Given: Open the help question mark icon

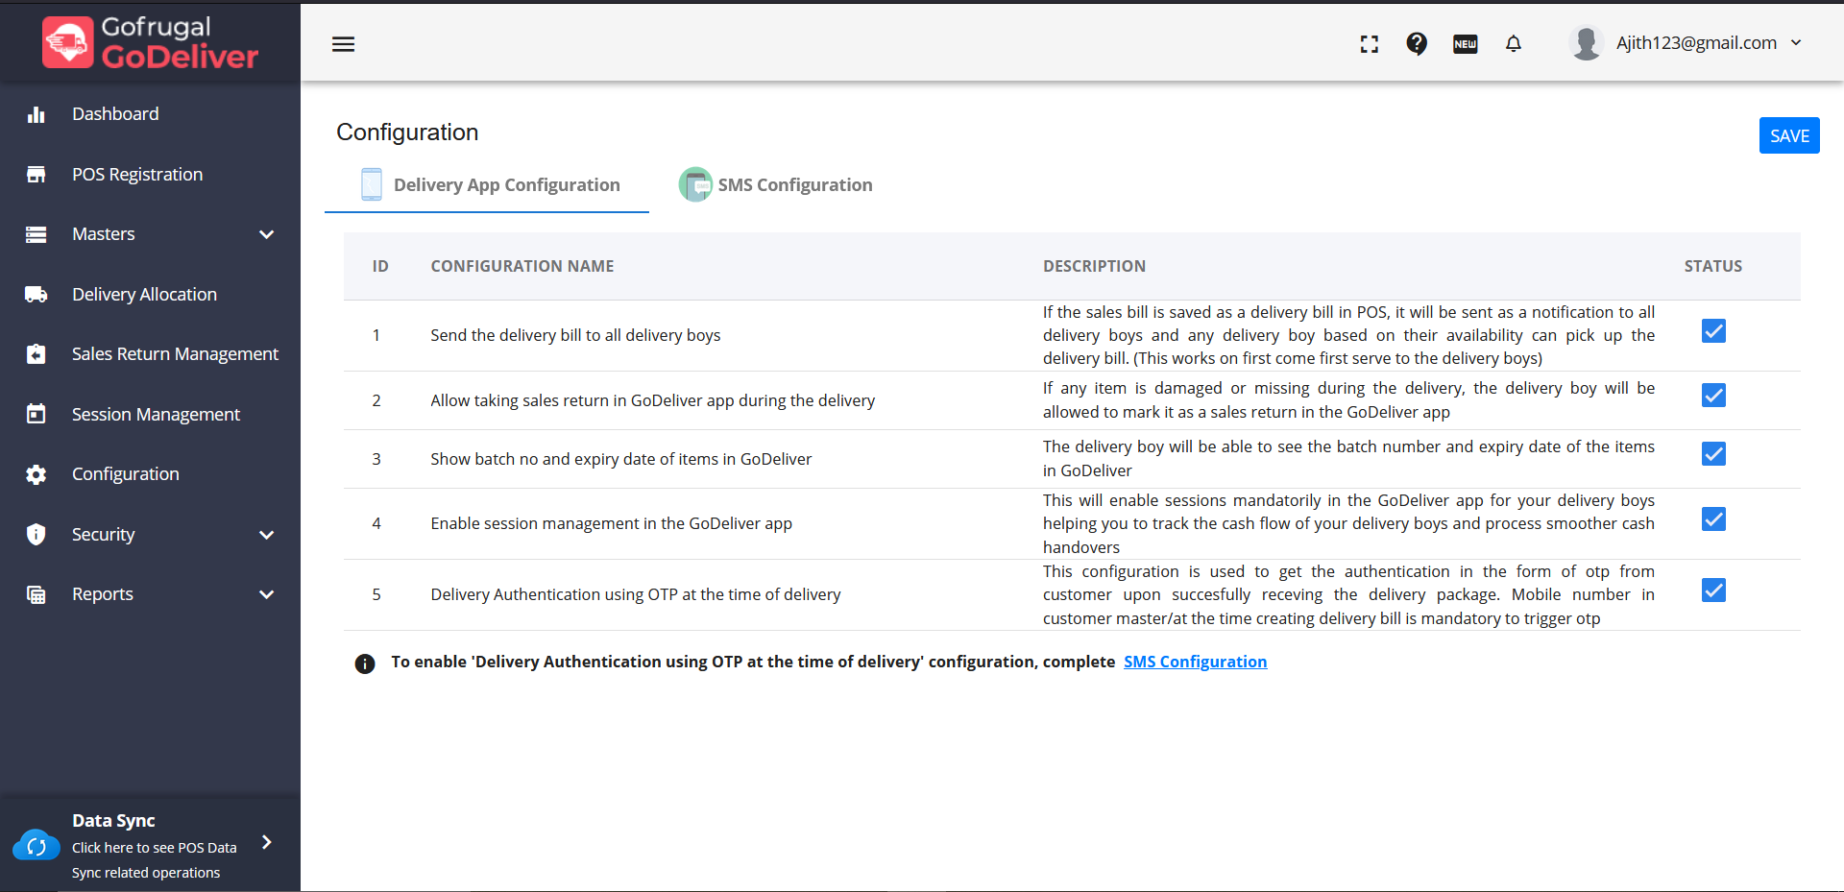Looking at the screenshot, I should 1417,43.
